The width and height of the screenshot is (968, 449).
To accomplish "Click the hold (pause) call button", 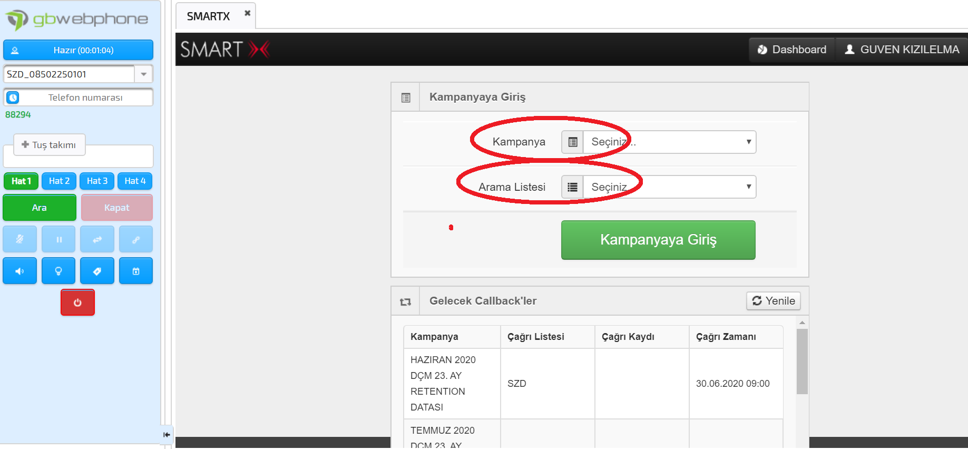I will (58, 239).
